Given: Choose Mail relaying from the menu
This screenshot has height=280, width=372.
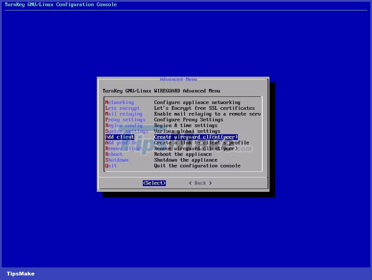Looking at the screenshot, I should point(124,114).
